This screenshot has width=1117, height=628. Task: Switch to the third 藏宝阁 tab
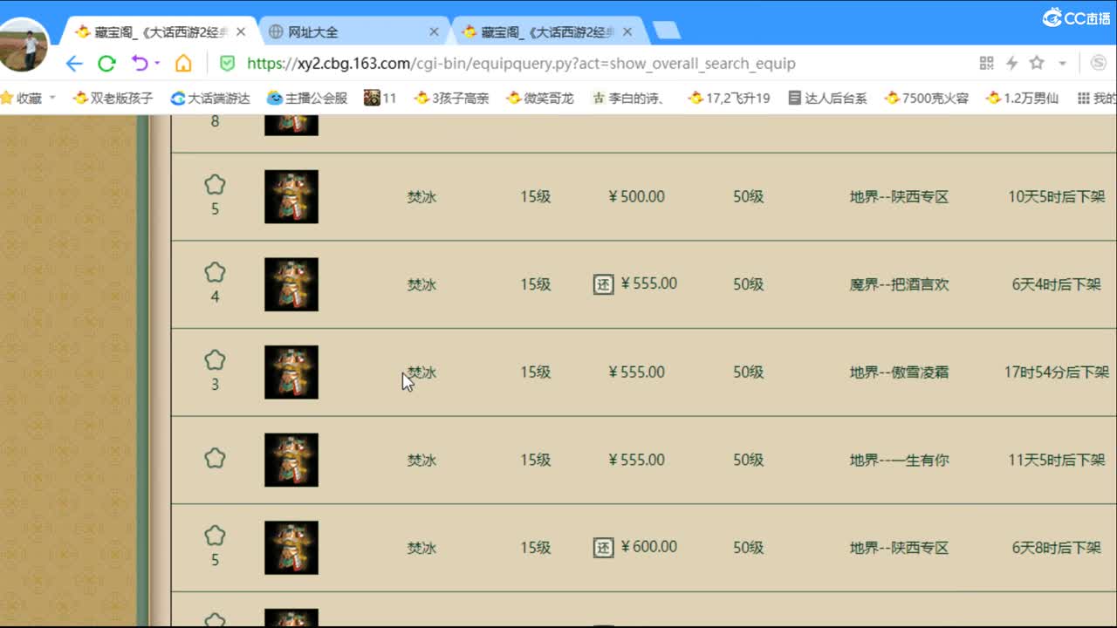547,32
